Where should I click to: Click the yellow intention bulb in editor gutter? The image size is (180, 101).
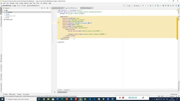[x=58, y=23]
